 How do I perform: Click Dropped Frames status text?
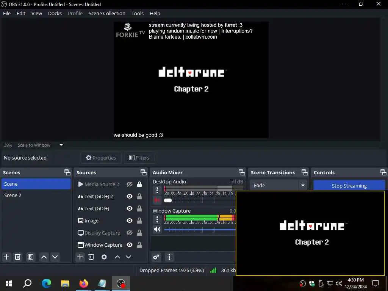(172, 270)
